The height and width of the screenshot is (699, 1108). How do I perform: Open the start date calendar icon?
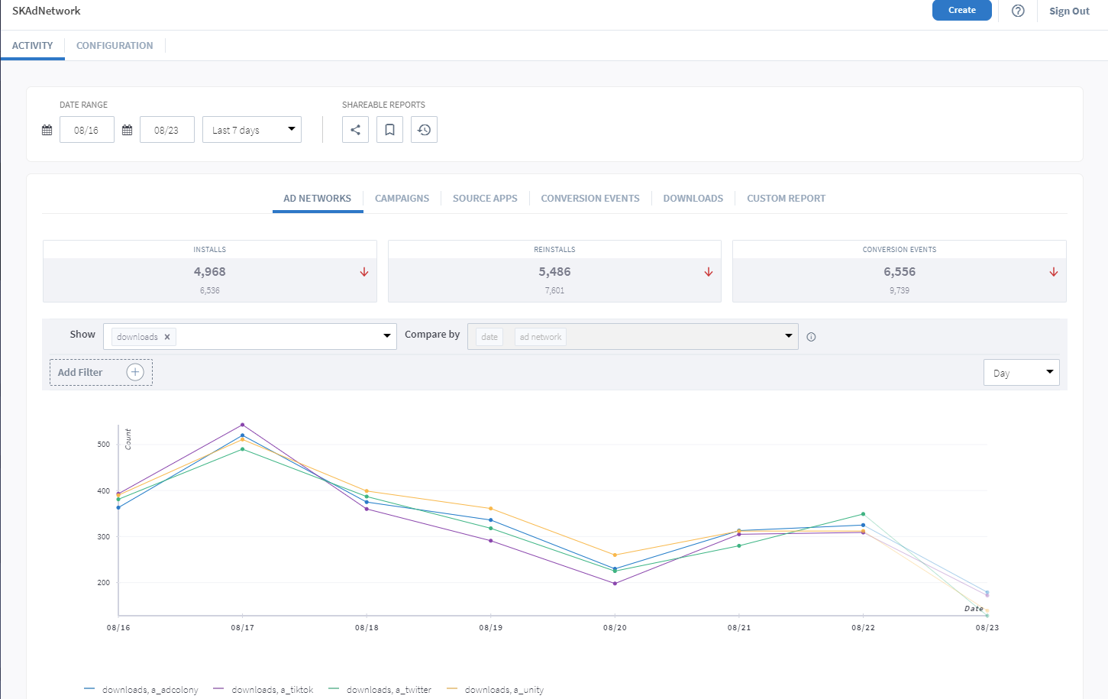[47, 130]
